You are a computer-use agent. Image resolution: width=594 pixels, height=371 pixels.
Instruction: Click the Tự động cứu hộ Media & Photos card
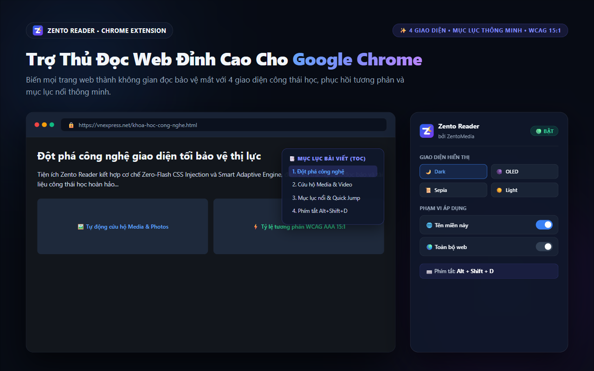coord(123,226)
